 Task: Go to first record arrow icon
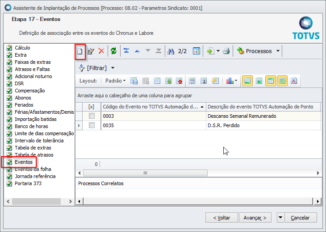[x=126, y=51]
